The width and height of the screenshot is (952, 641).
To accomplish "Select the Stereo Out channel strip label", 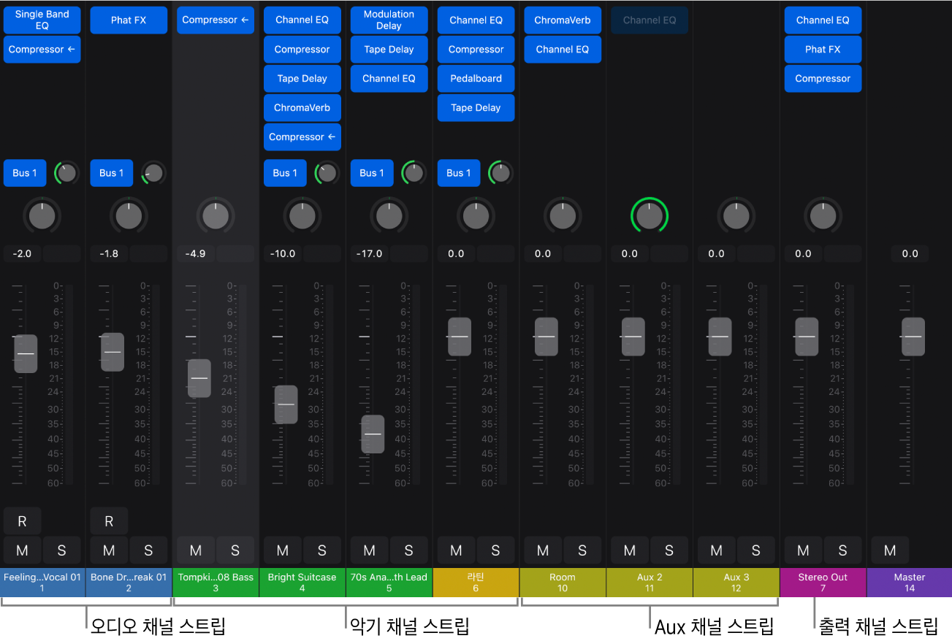I will [x=823, y=583].
